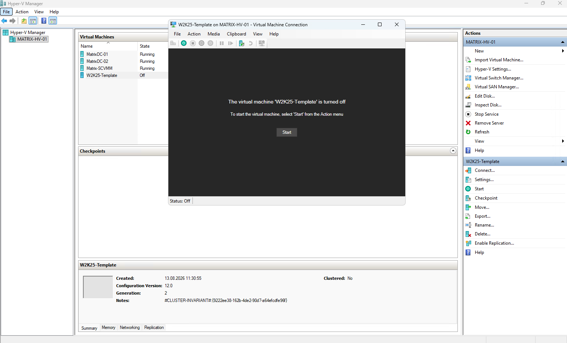Select the W2K25-Template virtual machine row
567x343 pixels.
click(124, 75)
